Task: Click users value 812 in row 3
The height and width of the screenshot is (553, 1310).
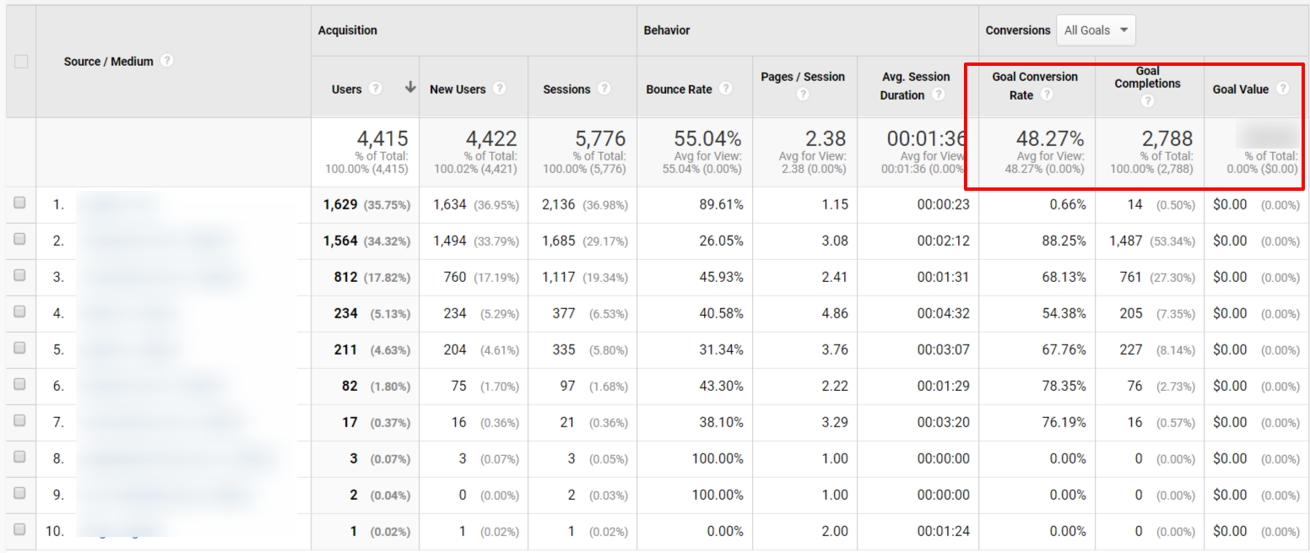Action: tap(346, 277)
